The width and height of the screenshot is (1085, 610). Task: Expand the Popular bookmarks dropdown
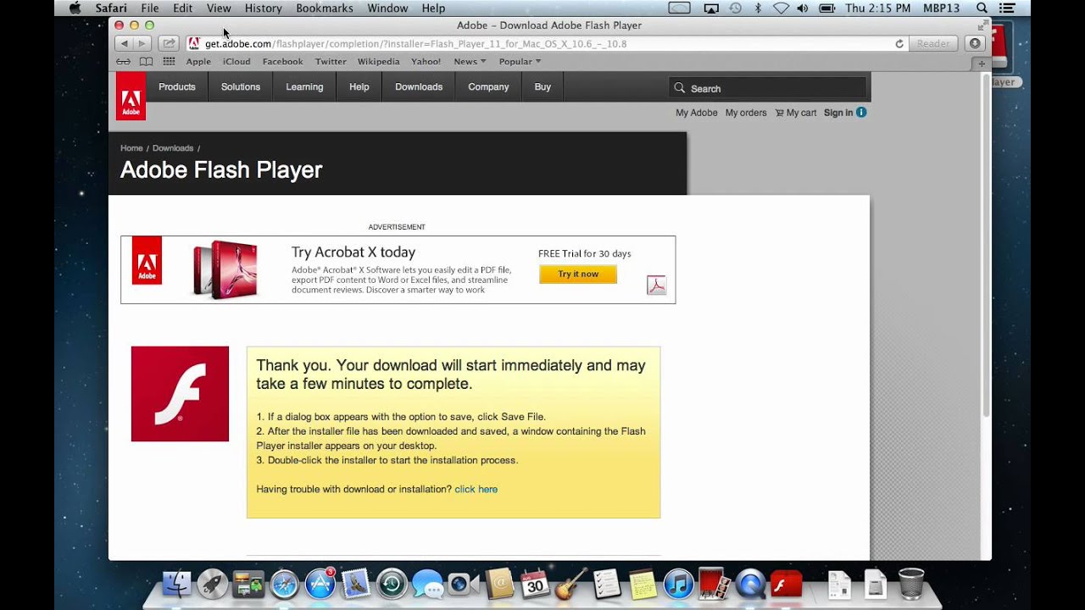(520, 62)
